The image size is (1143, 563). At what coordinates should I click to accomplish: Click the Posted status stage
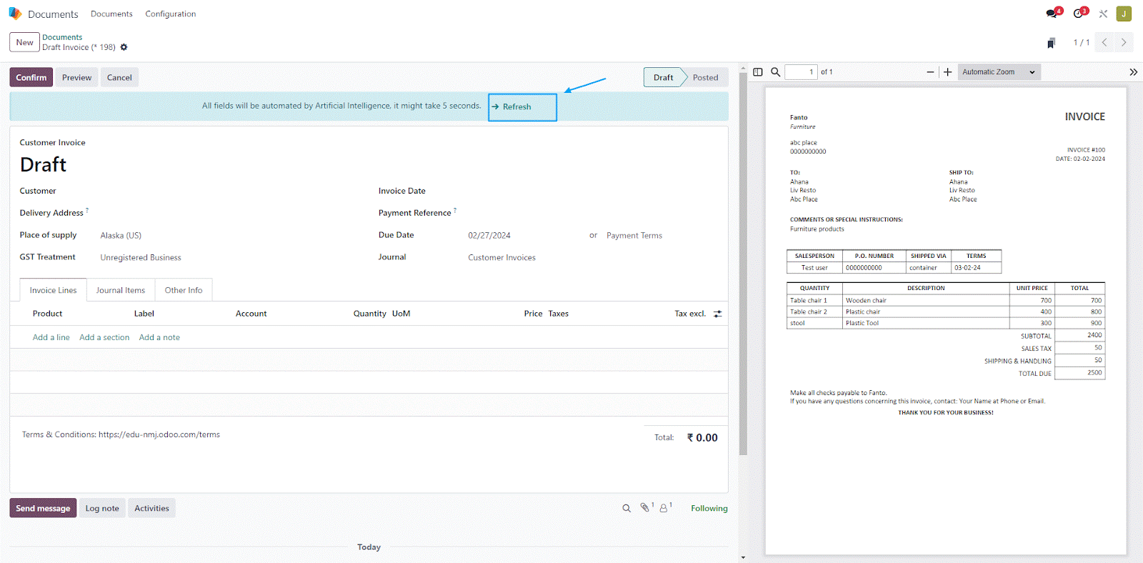click(x=706, y=78)
